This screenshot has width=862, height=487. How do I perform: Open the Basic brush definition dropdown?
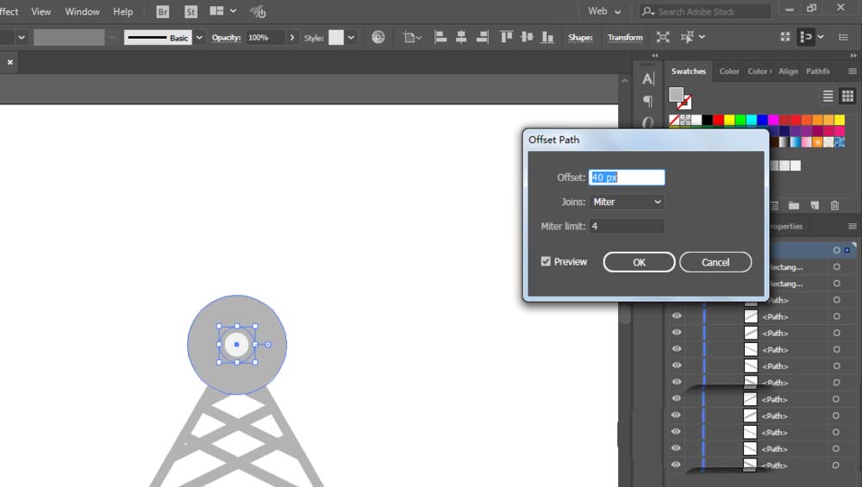[x=199, y=37]
